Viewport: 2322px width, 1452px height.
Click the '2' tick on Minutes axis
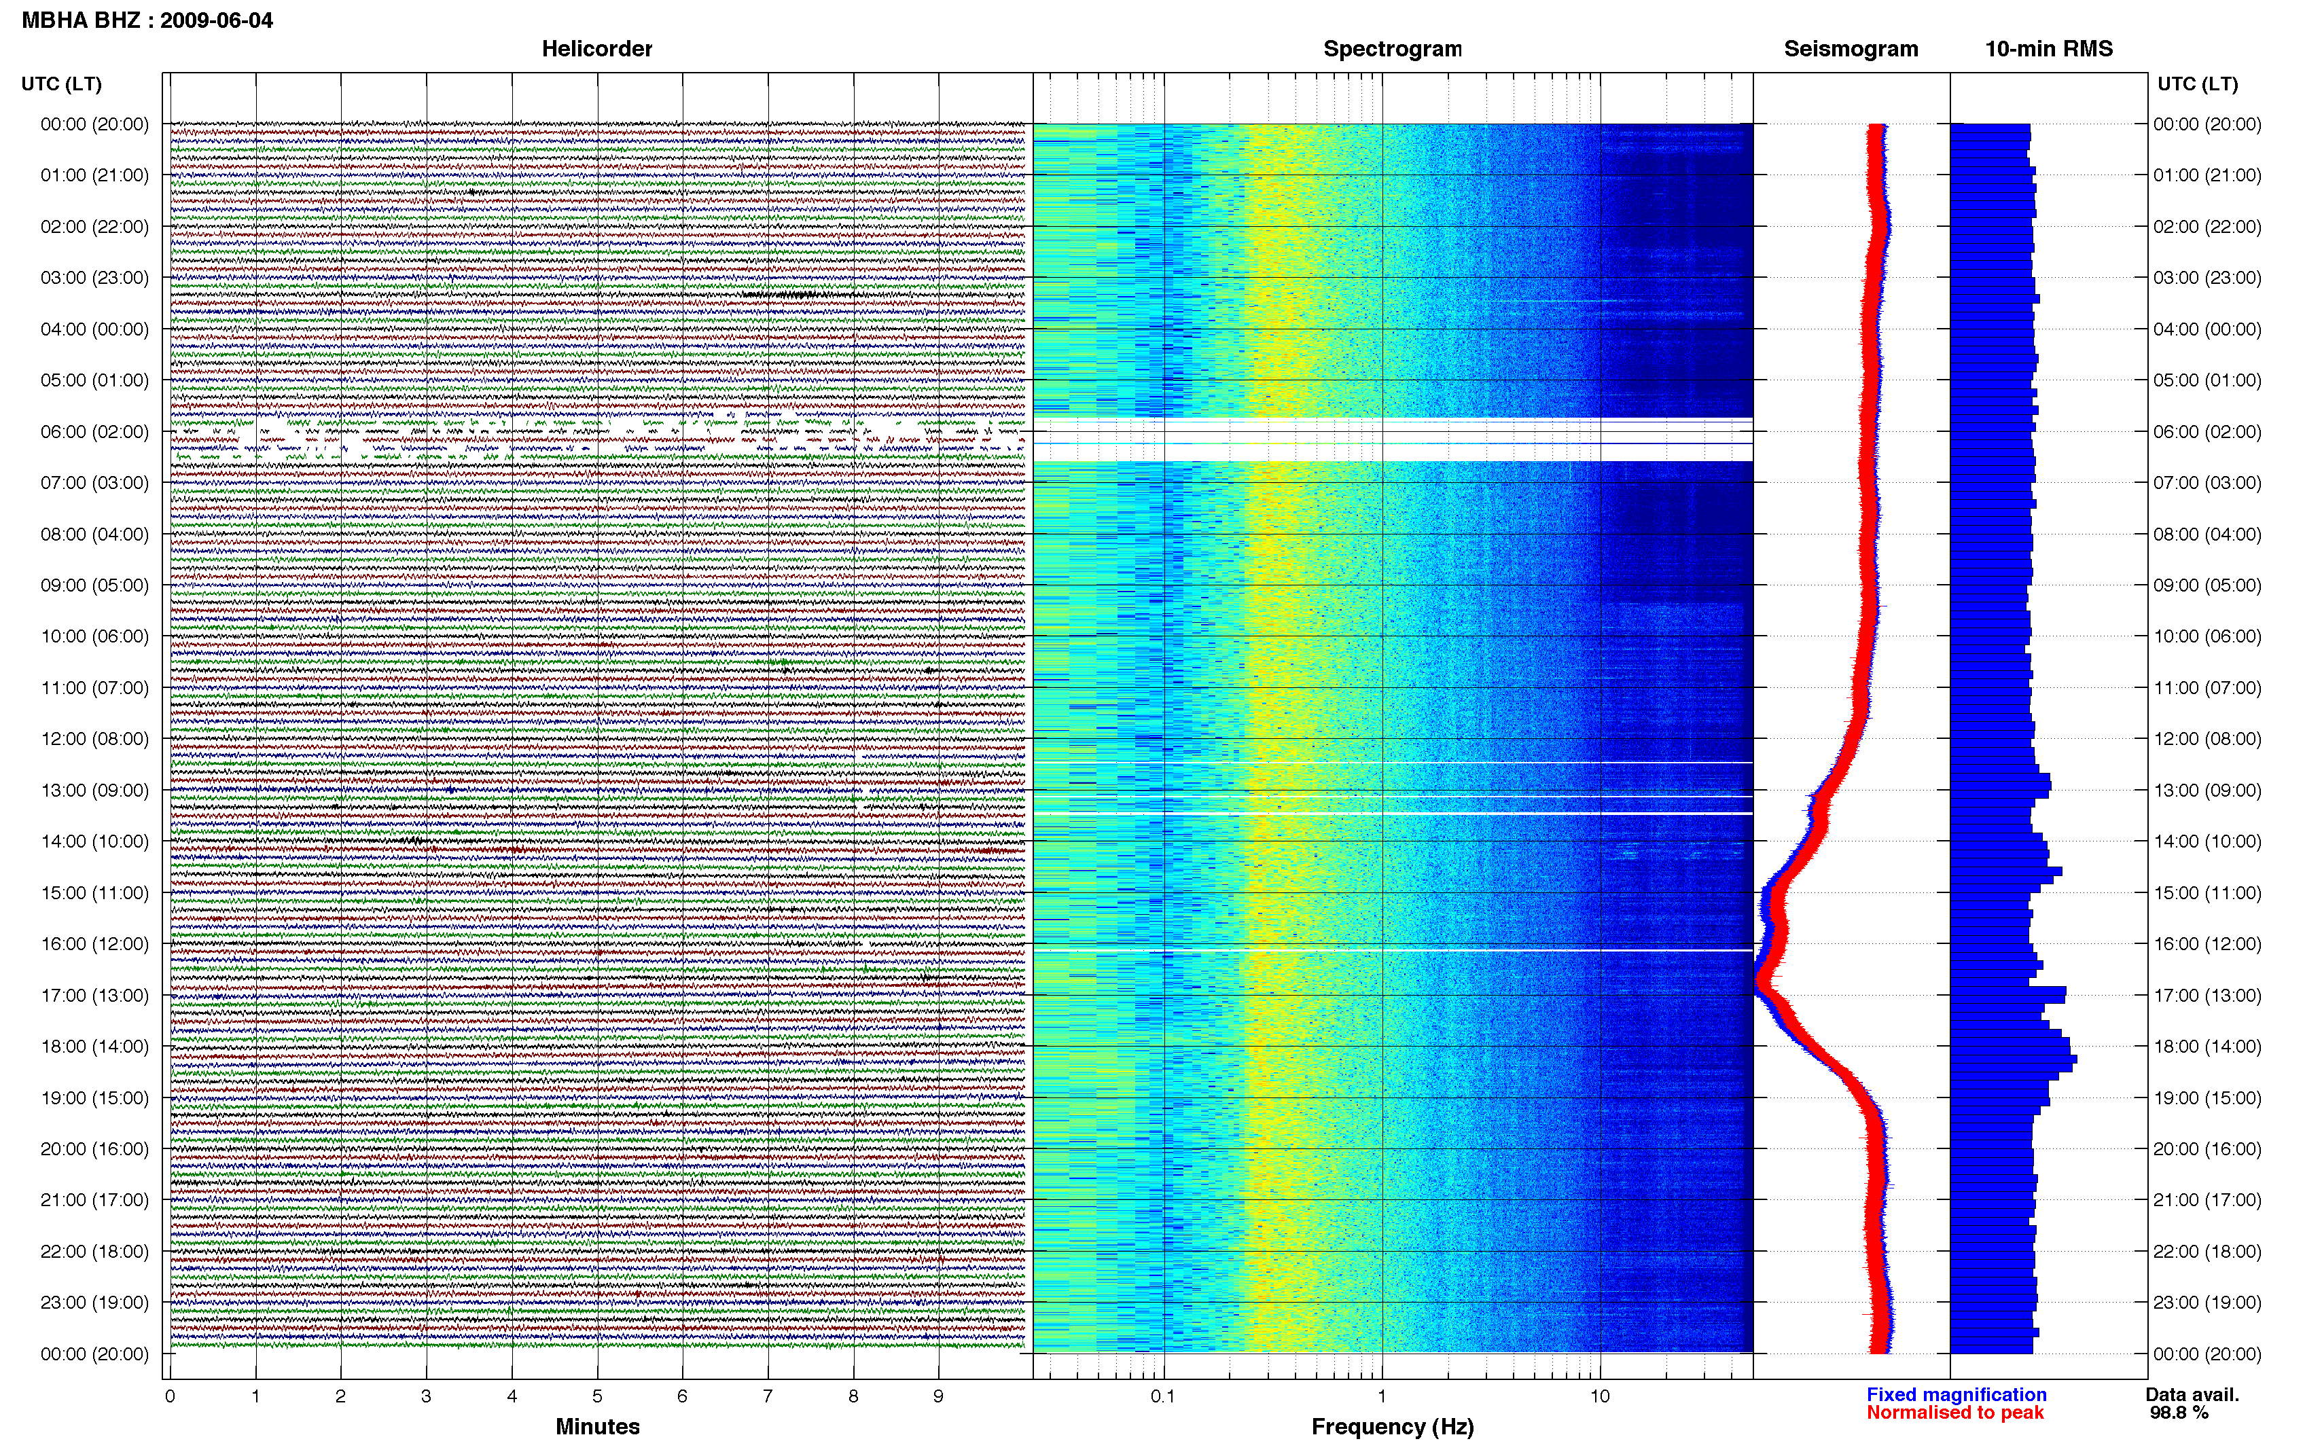(x=341, y=1396)
